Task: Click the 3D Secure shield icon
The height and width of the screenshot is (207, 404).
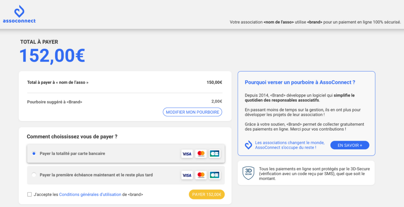Action: coord(248,173)
